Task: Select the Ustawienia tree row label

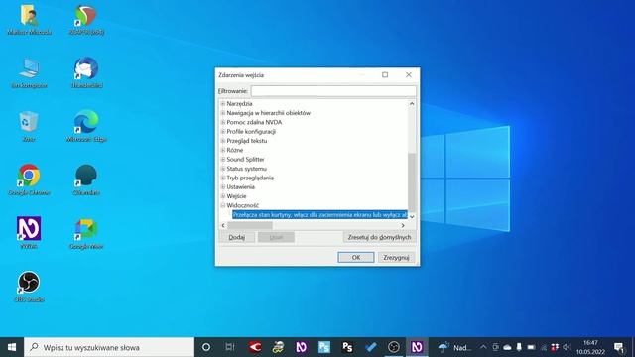Action: tap(240, 187)
